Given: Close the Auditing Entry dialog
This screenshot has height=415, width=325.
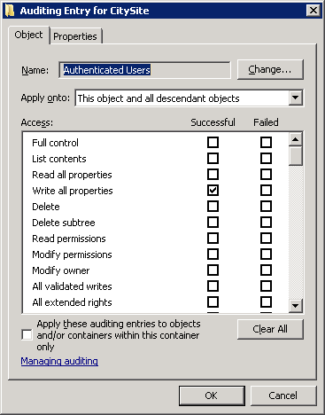Looking at the screenshot, I should [313, 11].
